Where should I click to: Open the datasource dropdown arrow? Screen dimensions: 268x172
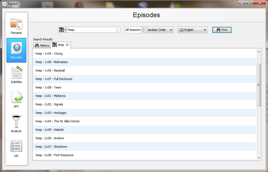[65, 30]
